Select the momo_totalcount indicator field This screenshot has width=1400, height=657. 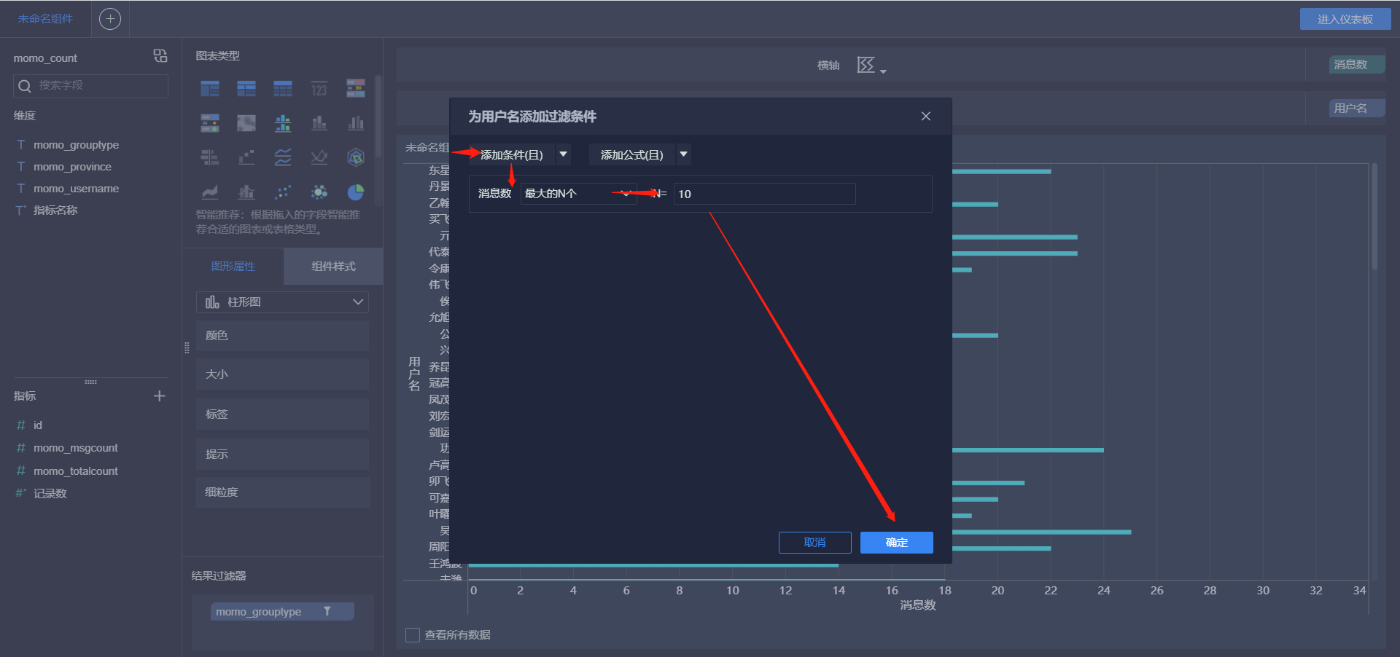[x=75, y=471]
